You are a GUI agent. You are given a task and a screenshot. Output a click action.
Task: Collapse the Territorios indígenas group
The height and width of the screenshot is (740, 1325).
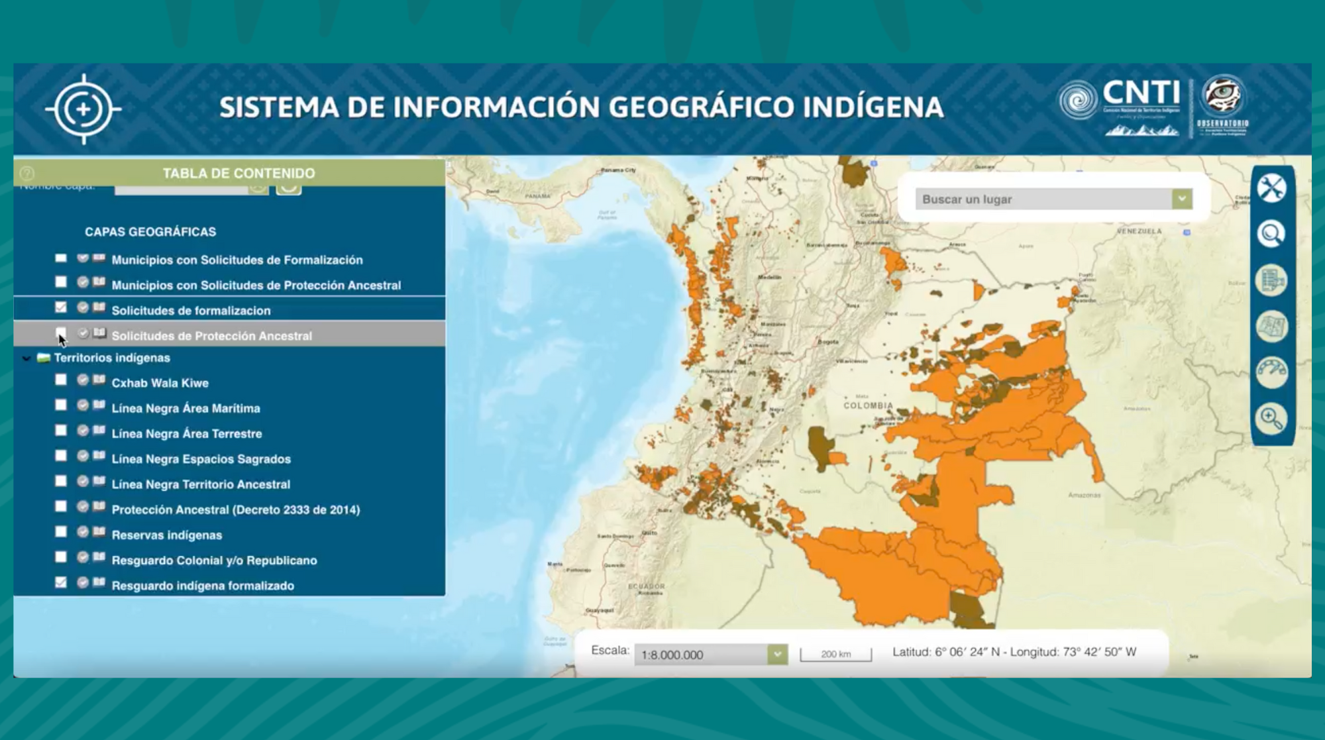pyautogui.click(x=26, y=358)
